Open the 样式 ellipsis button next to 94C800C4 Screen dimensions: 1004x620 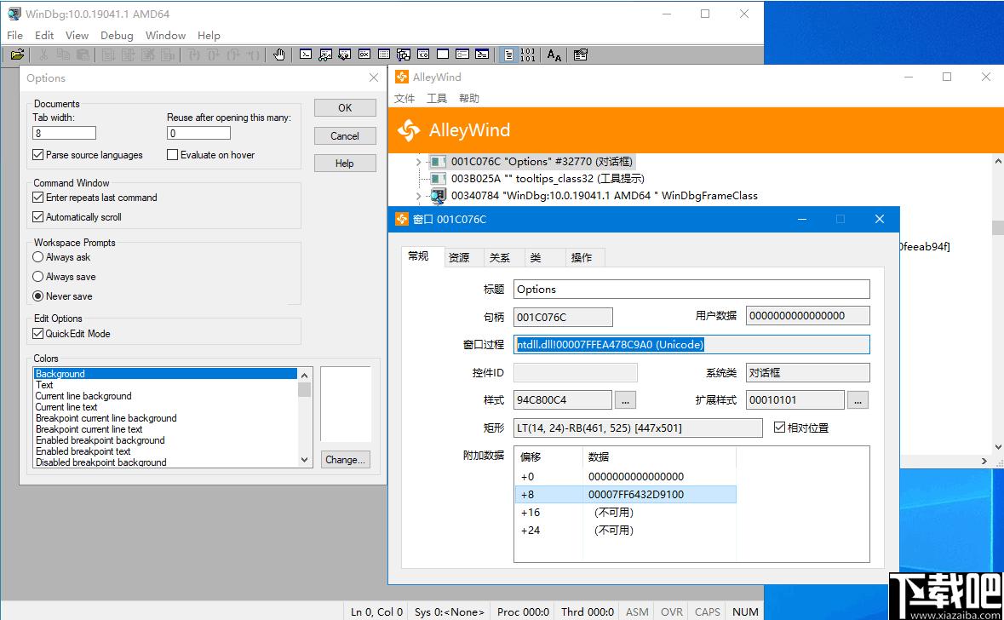click(625, 400)
